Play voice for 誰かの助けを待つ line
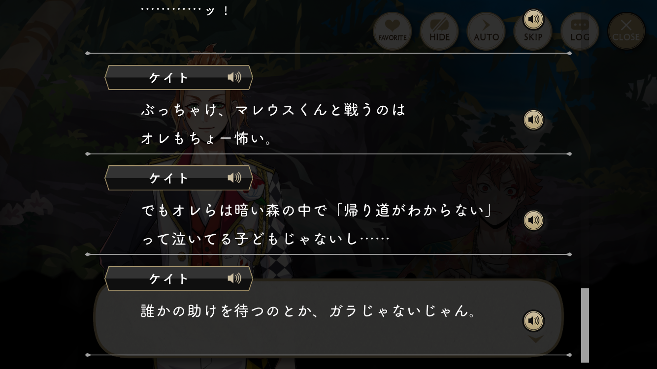The image size is (657, 369). point(533,321)
